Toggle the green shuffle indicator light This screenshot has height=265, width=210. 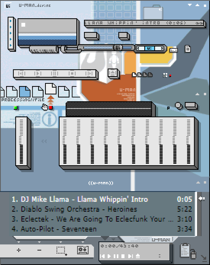click(16, 108)
